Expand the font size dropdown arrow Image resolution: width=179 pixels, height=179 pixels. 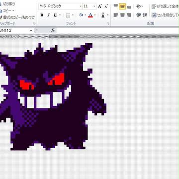coord(94,6)
